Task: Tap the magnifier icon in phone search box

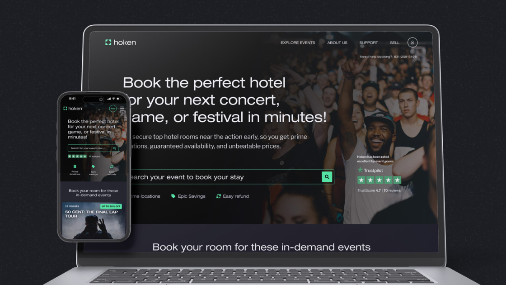Action: point(115,148)
